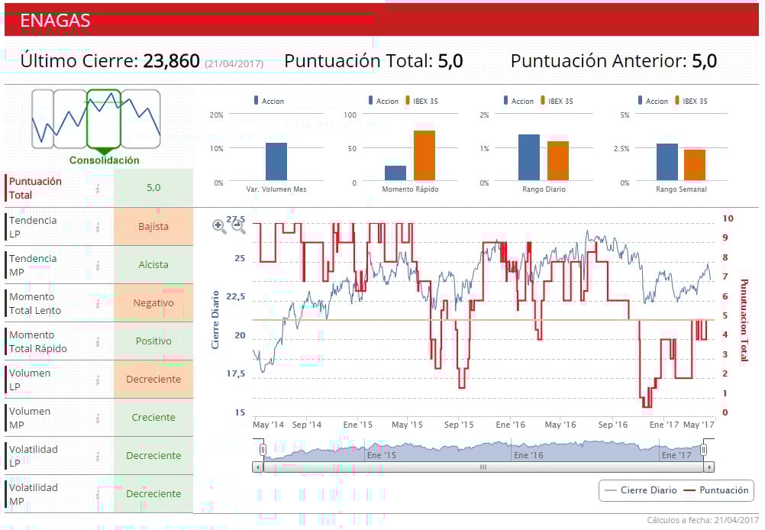Screen dimensions: 765x530
Task: Open info icon for Tendencia MP
Action: [x=98, y=265]
